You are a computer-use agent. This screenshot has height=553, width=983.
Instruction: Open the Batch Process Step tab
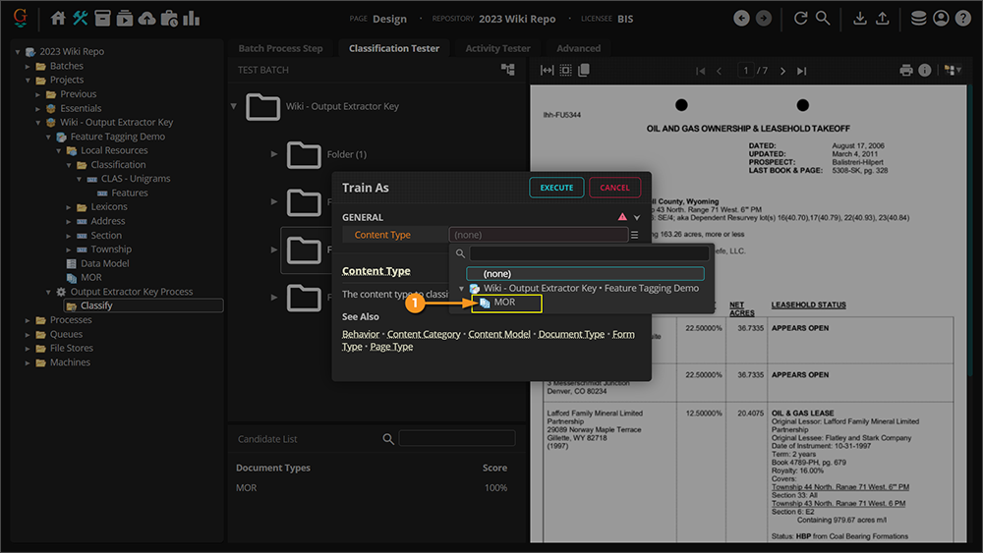tap(280, 48)
